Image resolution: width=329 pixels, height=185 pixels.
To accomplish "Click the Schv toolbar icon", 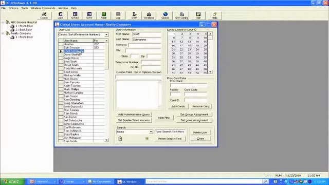I will [89, 15].
